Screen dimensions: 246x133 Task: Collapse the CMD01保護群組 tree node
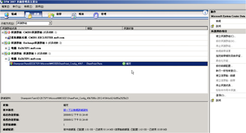click(3, 32)
